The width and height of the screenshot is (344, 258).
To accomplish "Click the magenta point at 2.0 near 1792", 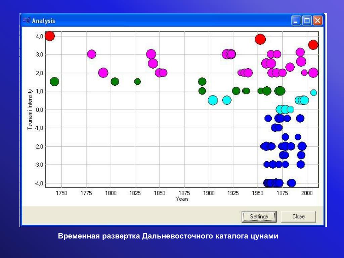I will pyautogui.click(x=103, y=73).
